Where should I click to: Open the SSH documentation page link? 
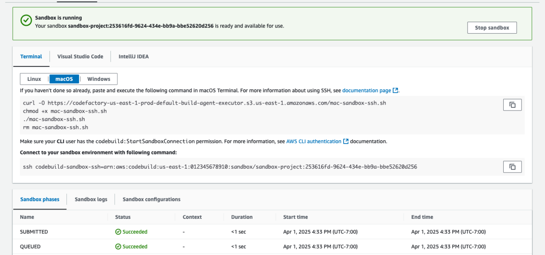366,91
